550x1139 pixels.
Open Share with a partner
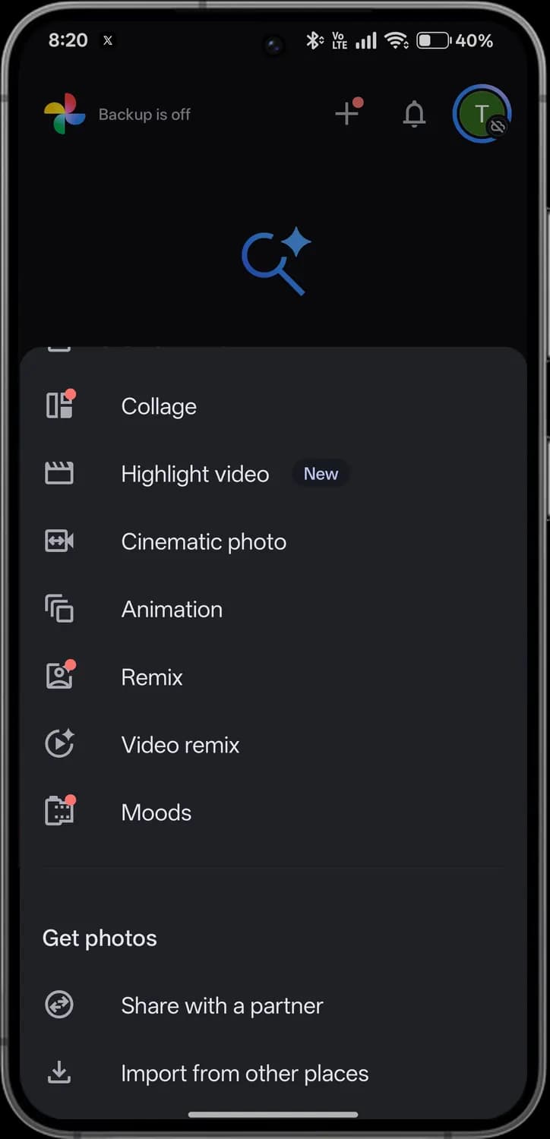[273, 1005]
